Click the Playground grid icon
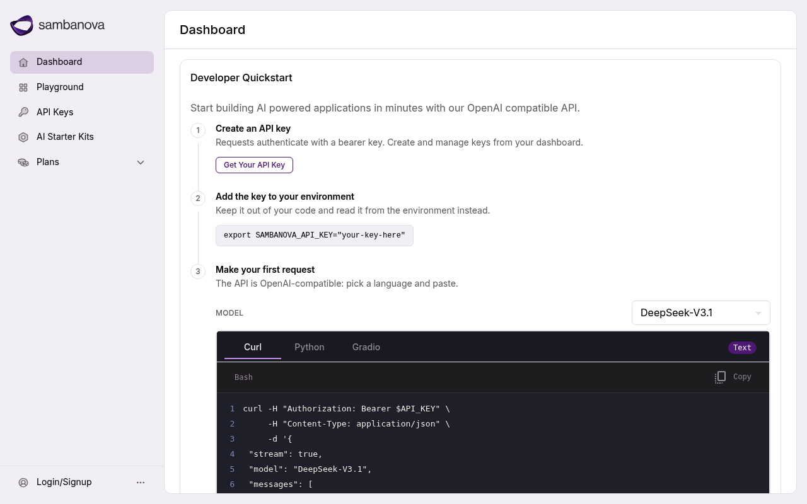This screenshot has height=504, width=807. tap(23, 88)
